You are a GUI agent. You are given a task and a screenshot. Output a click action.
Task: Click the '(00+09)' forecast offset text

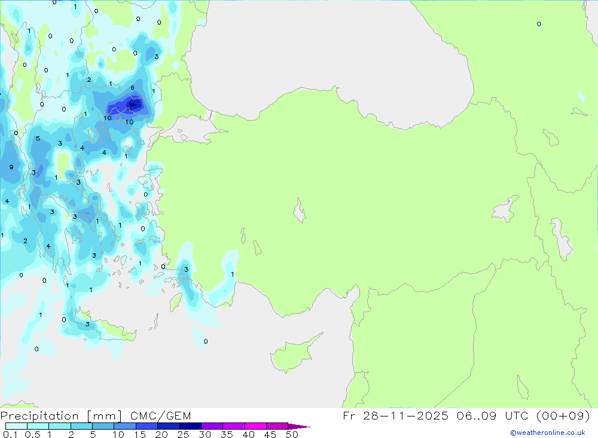[x=563, y=415]
